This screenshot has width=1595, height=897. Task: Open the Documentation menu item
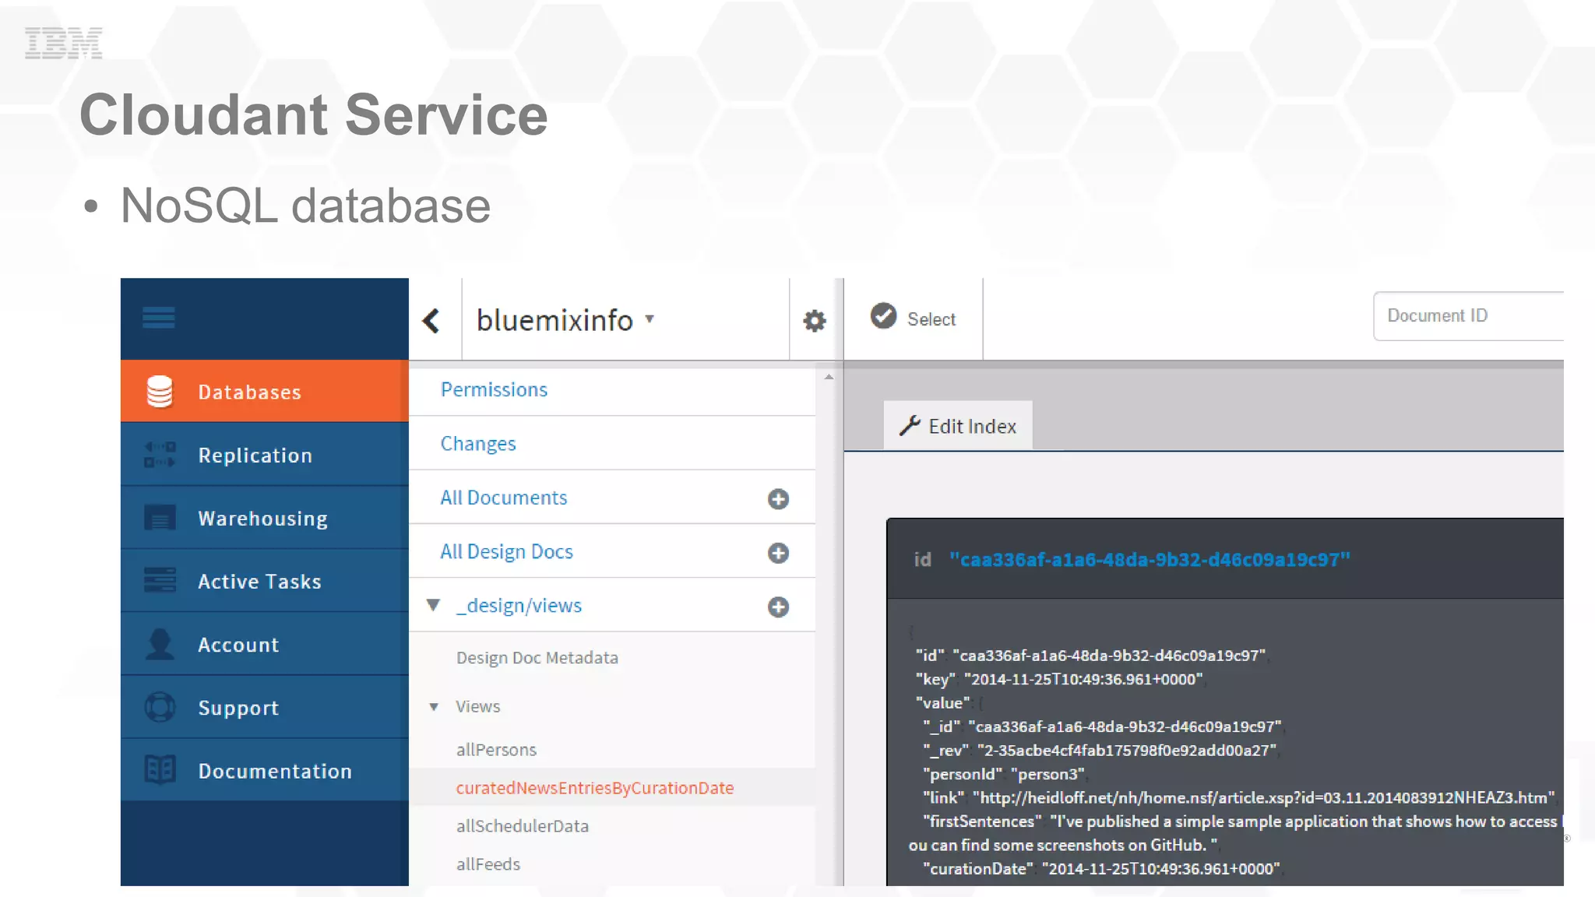coord(265,770)
